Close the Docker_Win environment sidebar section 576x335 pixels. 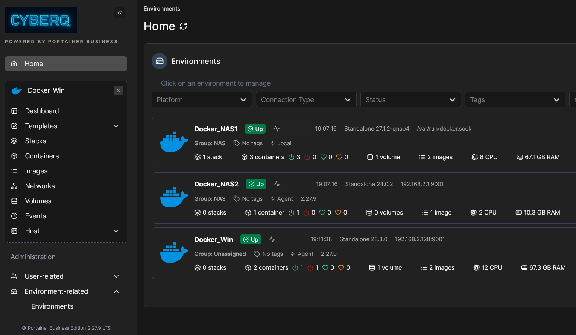pos(118,90)
